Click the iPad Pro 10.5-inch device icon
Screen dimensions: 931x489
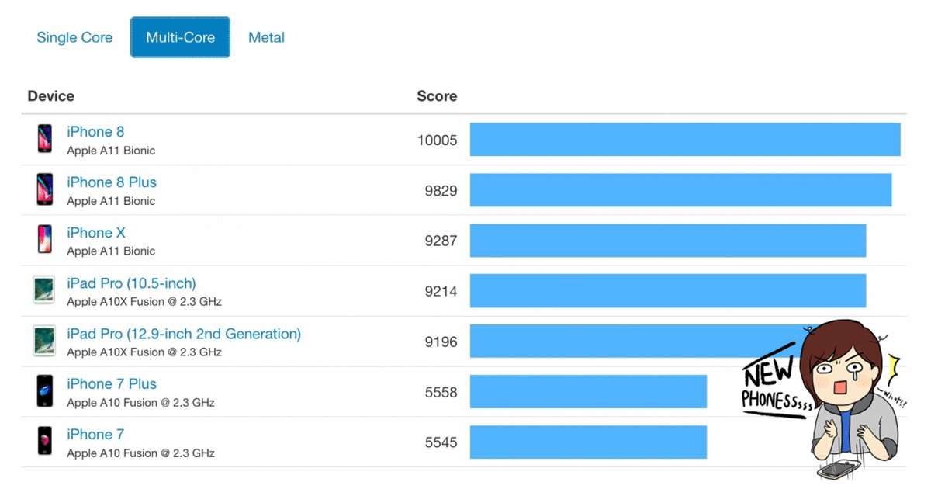point(44,290)
